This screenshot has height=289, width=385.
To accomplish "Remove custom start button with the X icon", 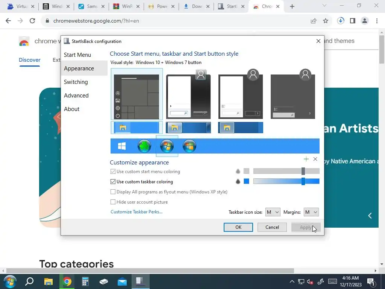I will click(x=315, y=159).
